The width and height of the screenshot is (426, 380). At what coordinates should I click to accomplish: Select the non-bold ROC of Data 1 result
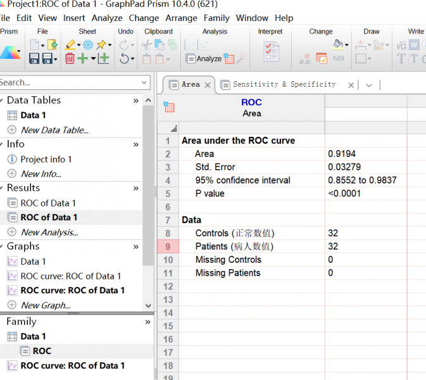[x=48, y=203]
